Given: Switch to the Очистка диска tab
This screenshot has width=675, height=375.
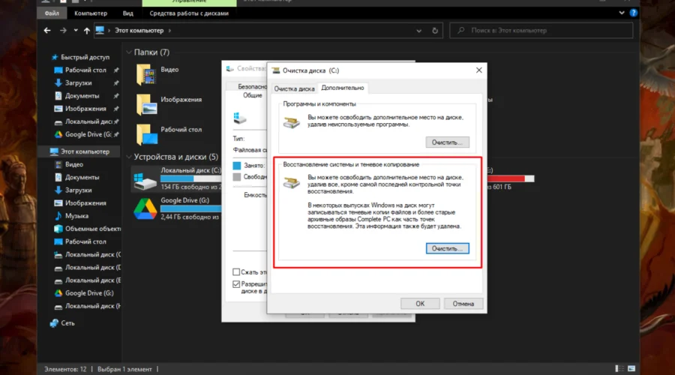Looking at the screenshot, I should click(295, 88).
